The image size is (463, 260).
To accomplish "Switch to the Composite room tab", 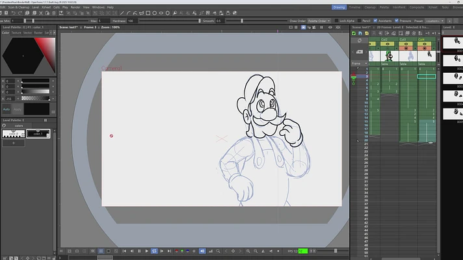I will tap(417, 7).
